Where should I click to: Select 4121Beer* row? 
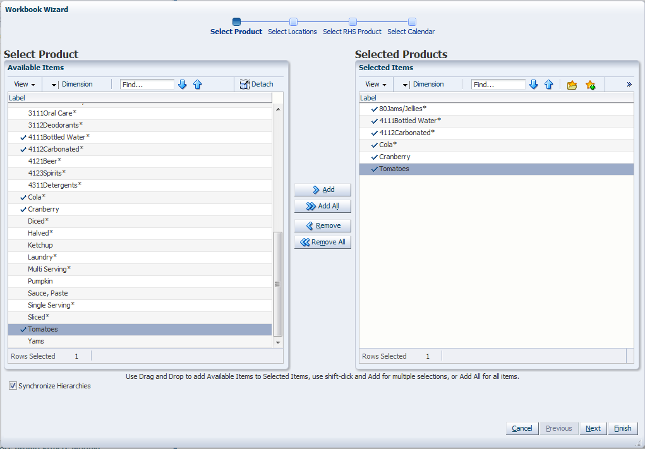click(x=140, y=161)
